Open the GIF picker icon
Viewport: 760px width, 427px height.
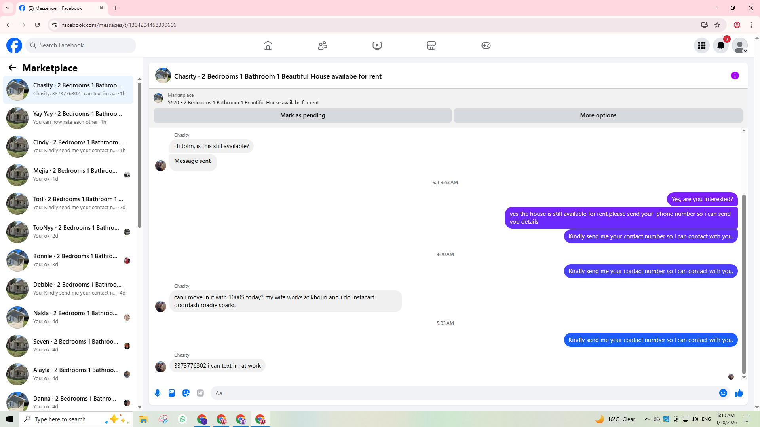[200, 393]
